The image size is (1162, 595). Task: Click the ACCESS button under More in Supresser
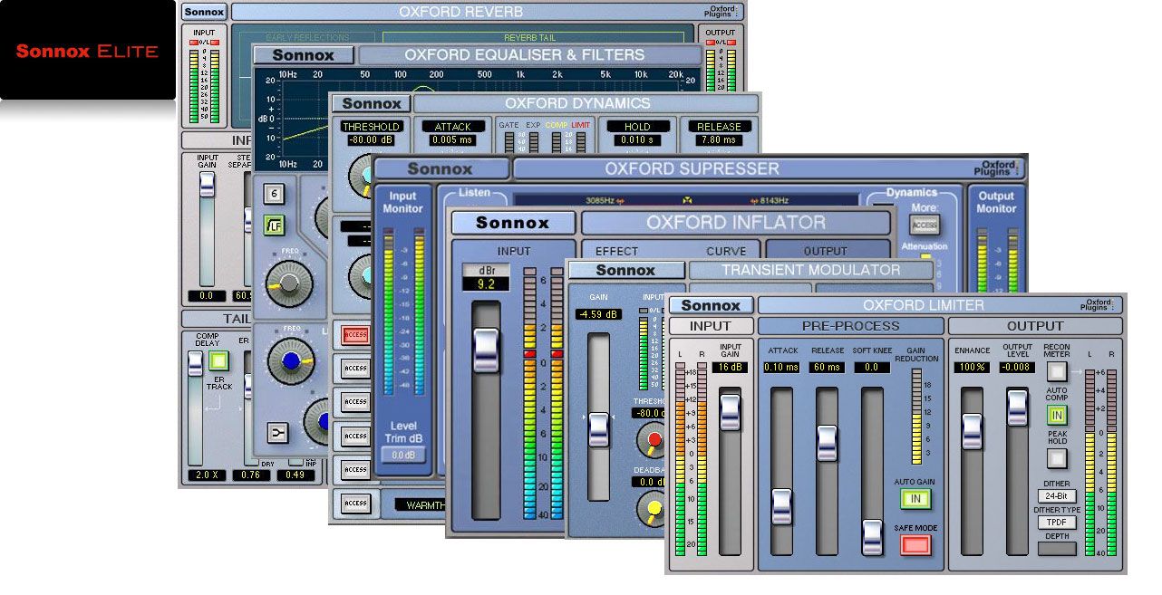(x=925, y=225)
